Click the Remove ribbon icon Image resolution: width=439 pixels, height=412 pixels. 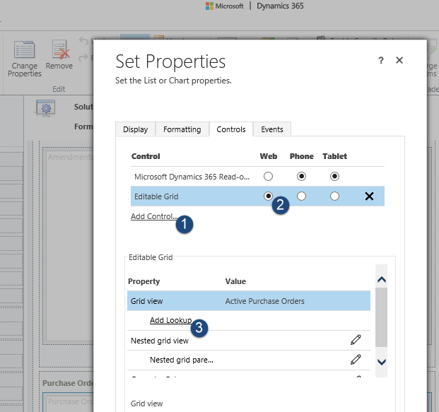pos(59,49)
